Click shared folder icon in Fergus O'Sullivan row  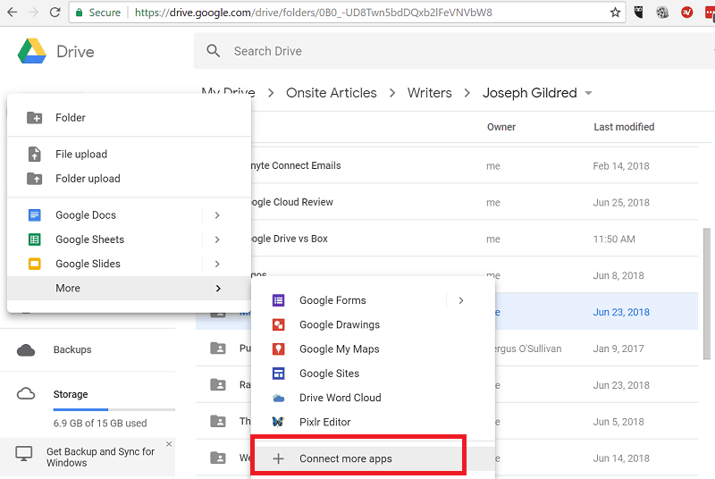coord(218,349)
